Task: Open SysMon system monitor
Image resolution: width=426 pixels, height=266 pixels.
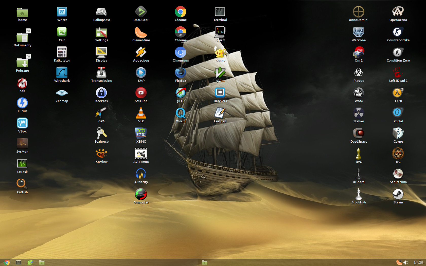Action: click(x=22, y=144)
